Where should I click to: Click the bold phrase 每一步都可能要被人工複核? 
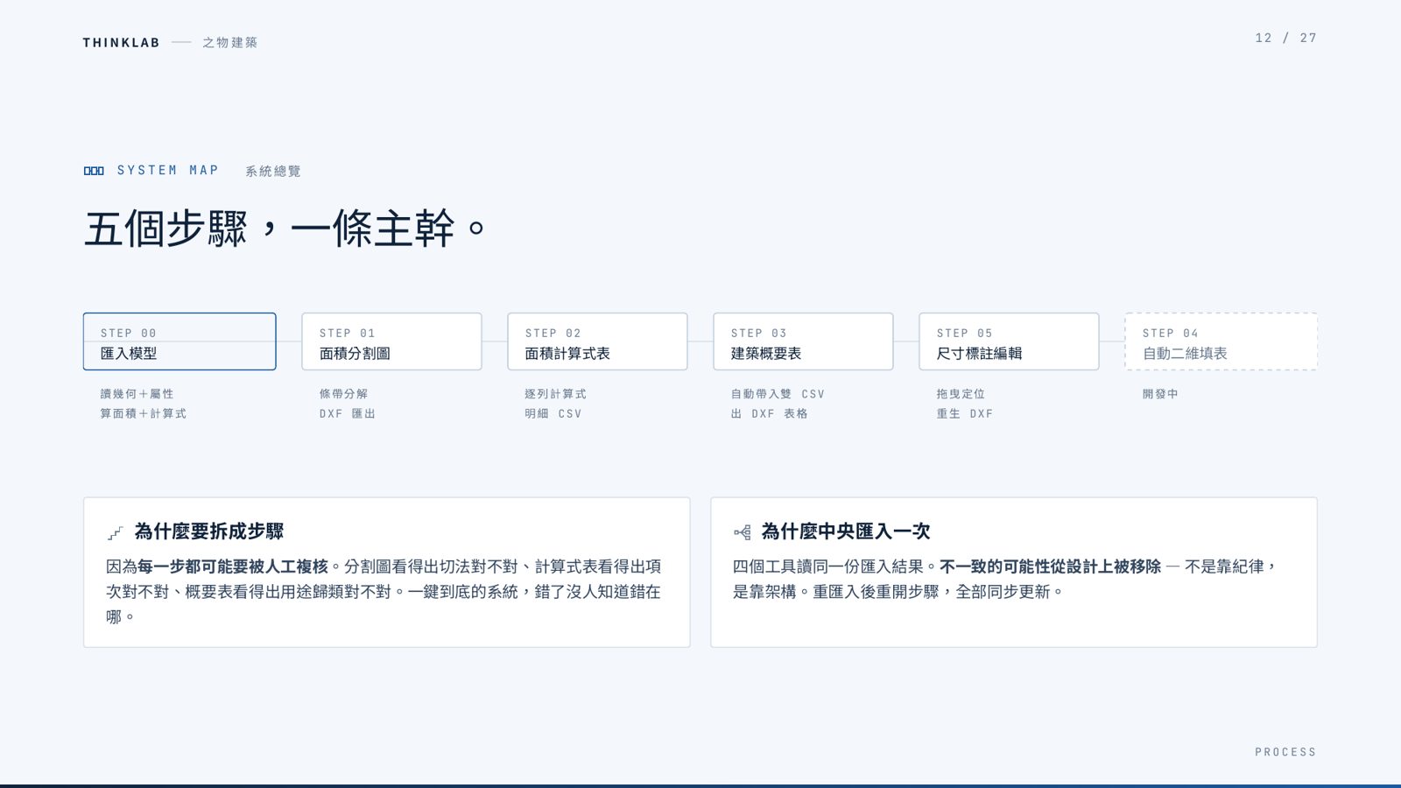click(233, 566)
